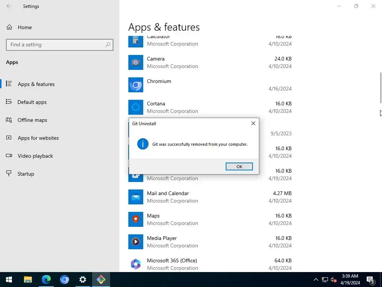Click the 9/5/2023 install date
Screen dimensions: 382x287
(281, 133)
